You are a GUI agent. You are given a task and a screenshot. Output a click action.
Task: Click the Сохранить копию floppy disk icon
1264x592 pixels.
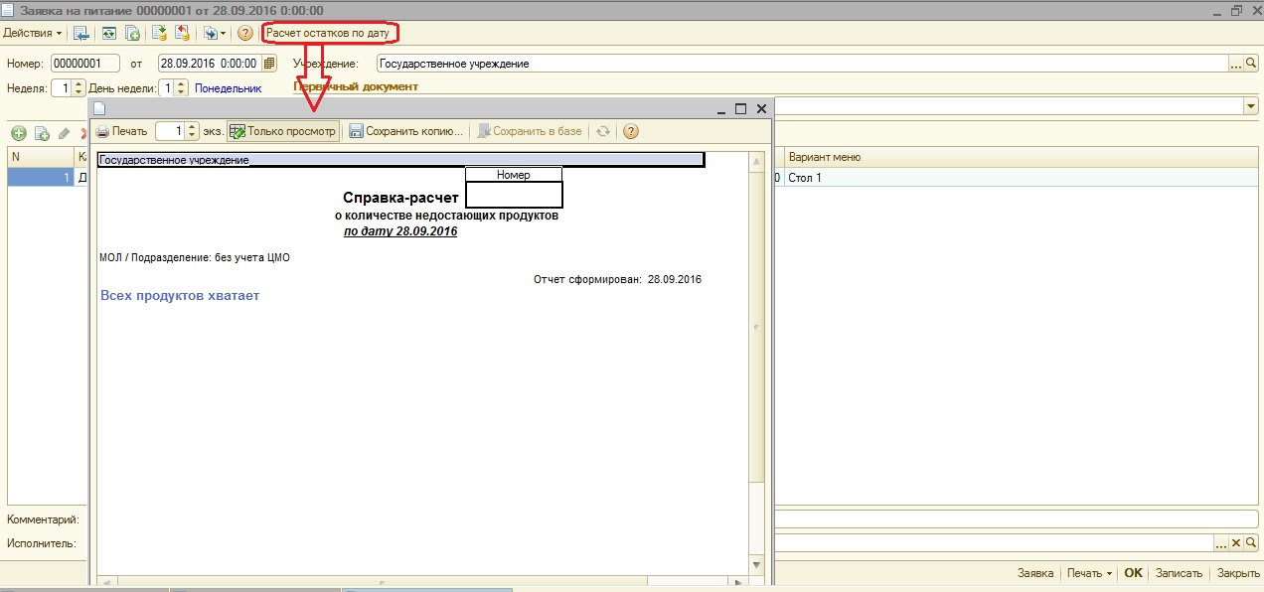coord(356,131)
